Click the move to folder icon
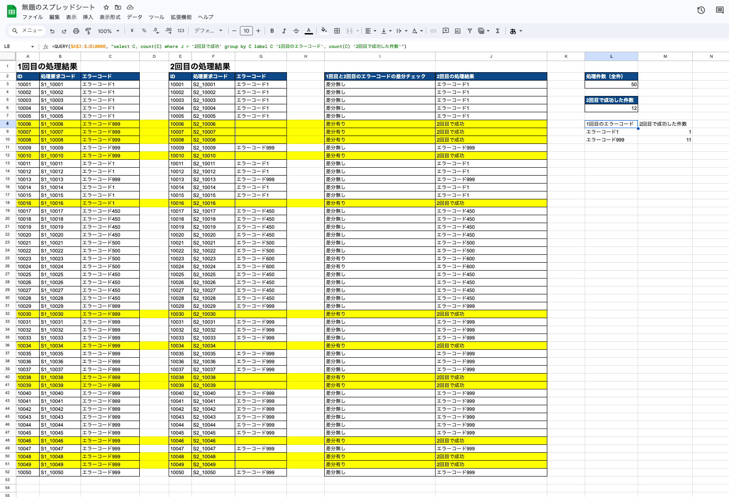Image resolution: width=729 pixels, height=497 pixels. (118, 7)
